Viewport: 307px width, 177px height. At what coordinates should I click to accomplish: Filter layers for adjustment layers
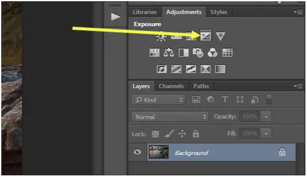(210, 100)
